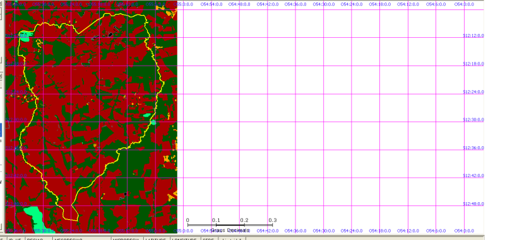Click the 0 origin of the scale bar
The height and width of the screenshot is (240, 505).
coord(187,220)
